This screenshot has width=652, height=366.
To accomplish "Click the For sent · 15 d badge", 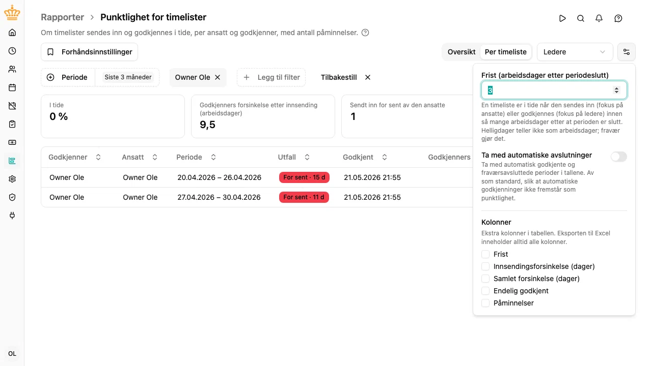I will pos(304,177).
